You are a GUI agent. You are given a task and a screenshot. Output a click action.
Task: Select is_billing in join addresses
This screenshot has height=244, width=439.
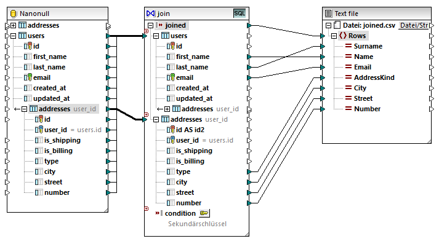tap(190, 161)
